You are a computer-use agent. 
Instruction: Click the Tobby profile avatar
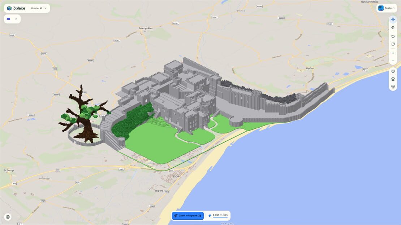[381, 8]
